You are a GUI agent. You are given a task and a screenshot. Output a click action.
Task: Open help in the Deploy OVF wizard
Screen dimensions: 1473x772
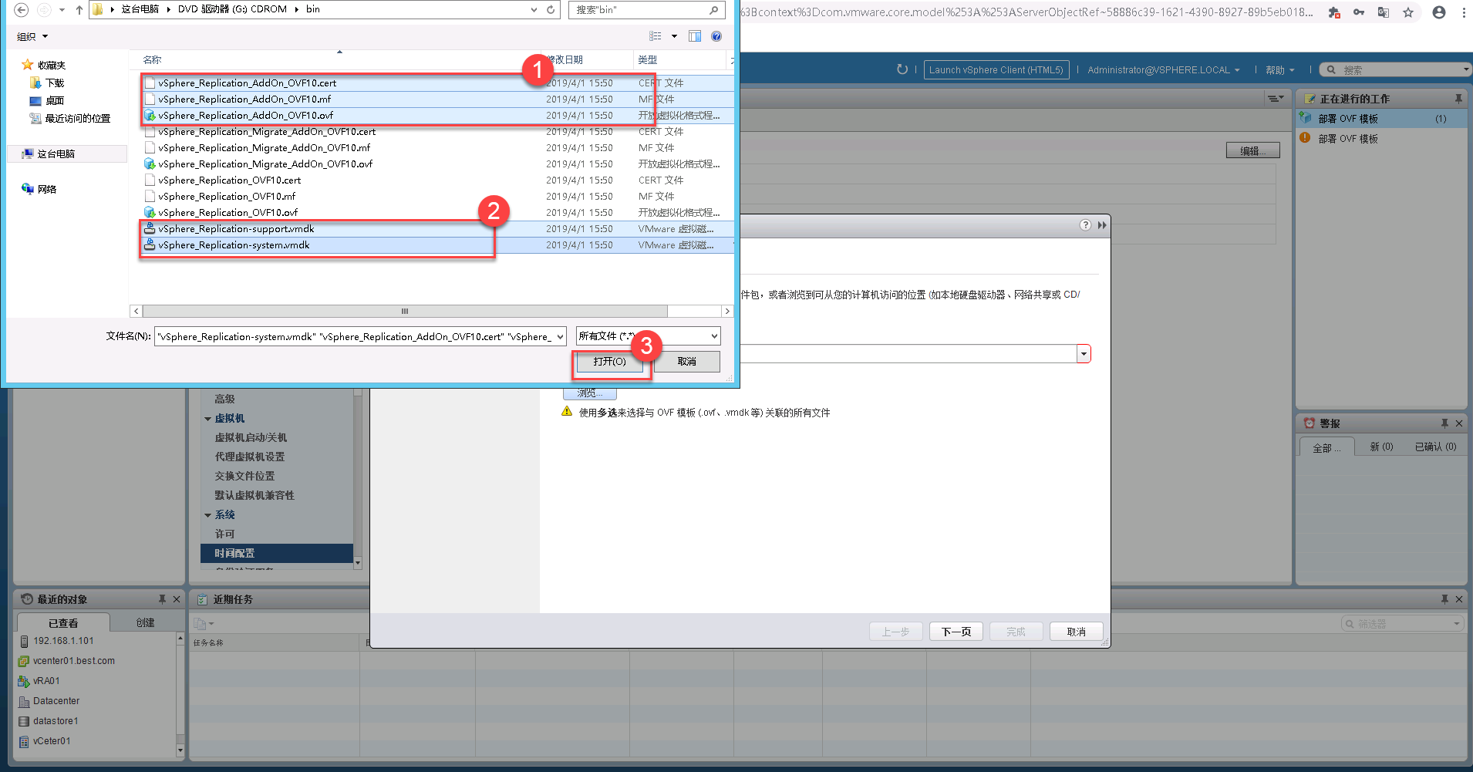click(1085, 224)
